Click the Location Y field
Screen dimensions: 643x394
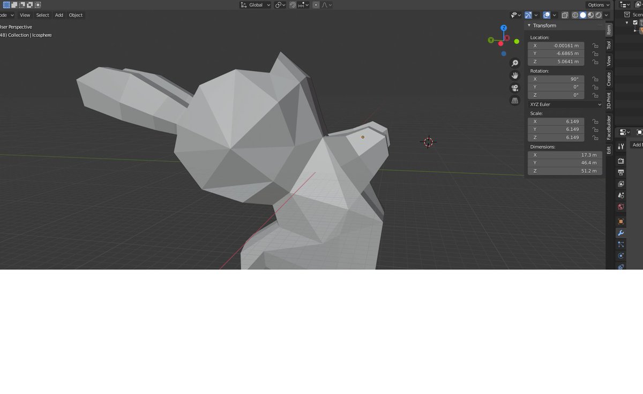tap(556, 54)
